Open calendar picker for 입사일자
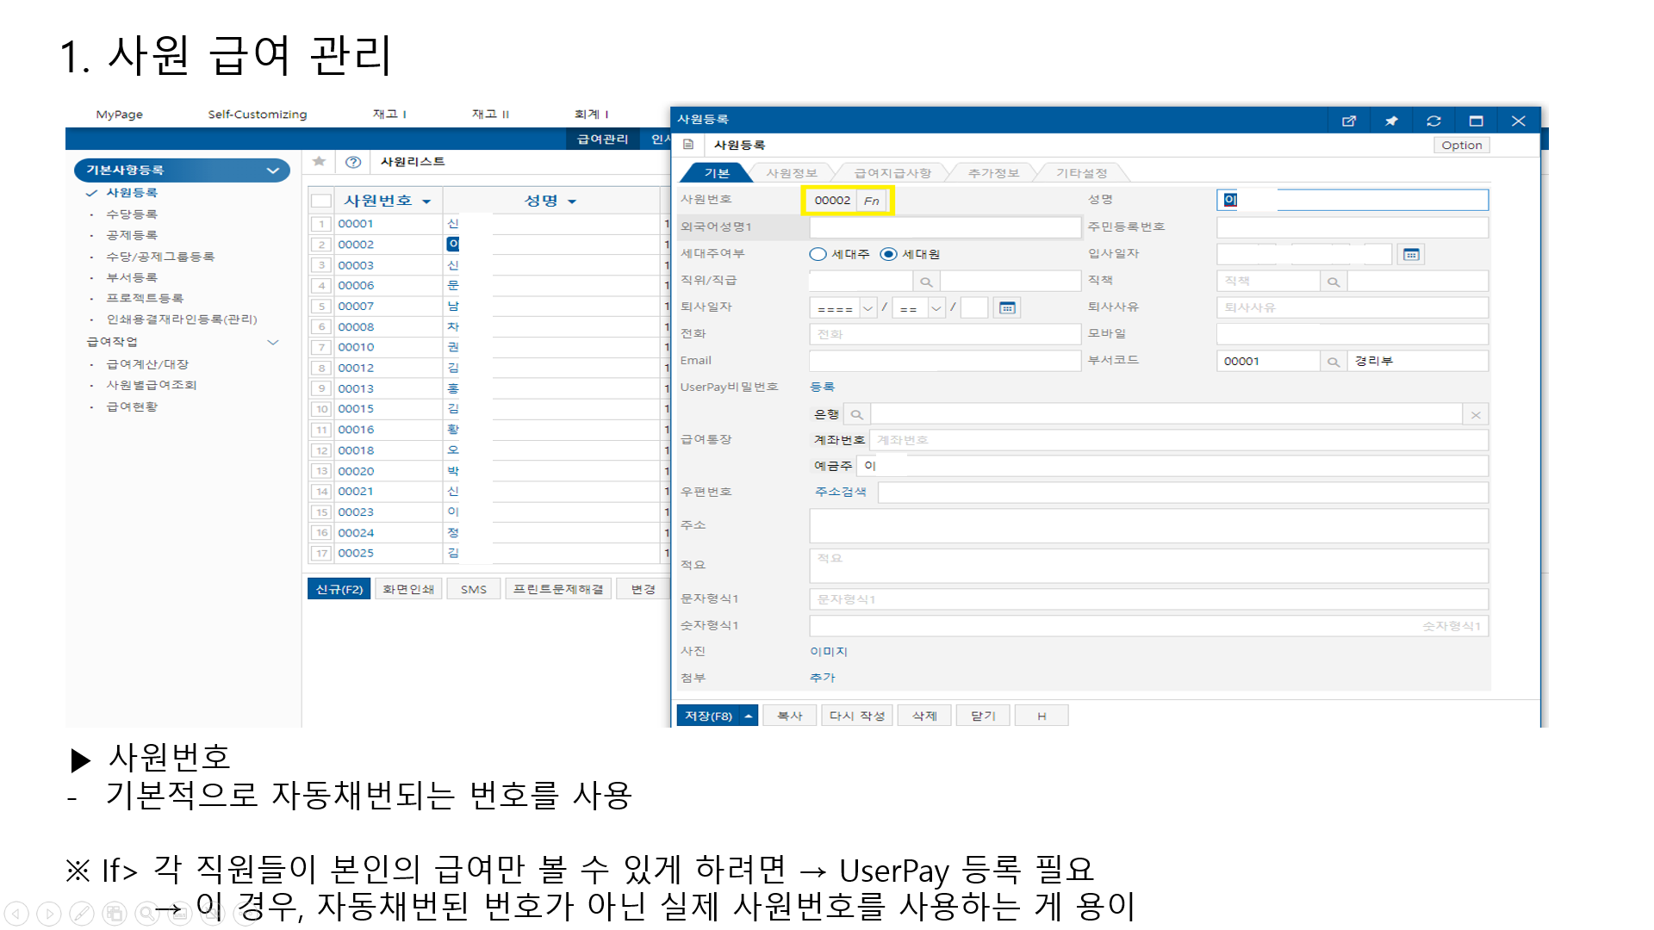 1411,254
